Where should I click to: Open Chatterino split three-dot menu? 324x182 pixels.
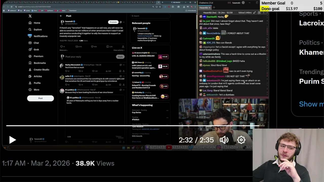[263, 13]
